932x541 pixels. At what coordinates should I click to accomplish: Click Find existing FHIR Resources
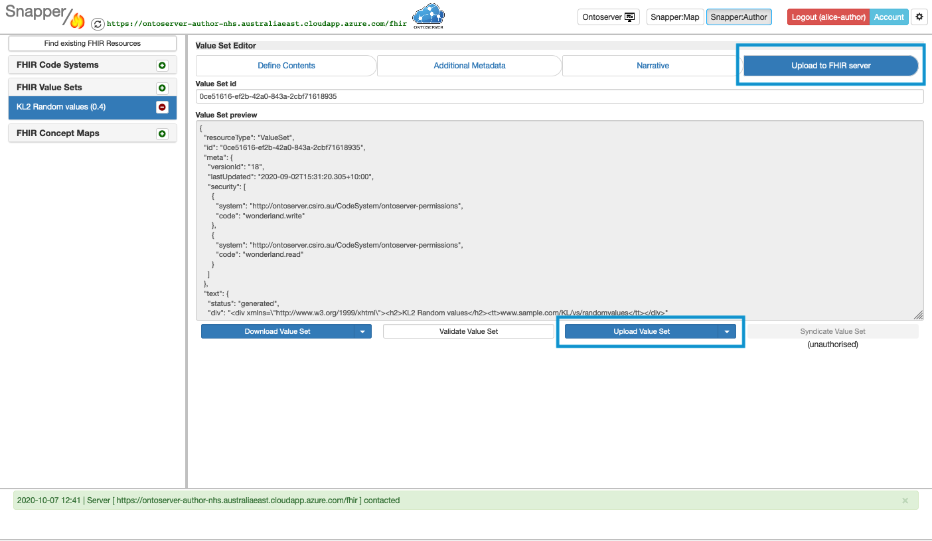(x=92, y=43)
